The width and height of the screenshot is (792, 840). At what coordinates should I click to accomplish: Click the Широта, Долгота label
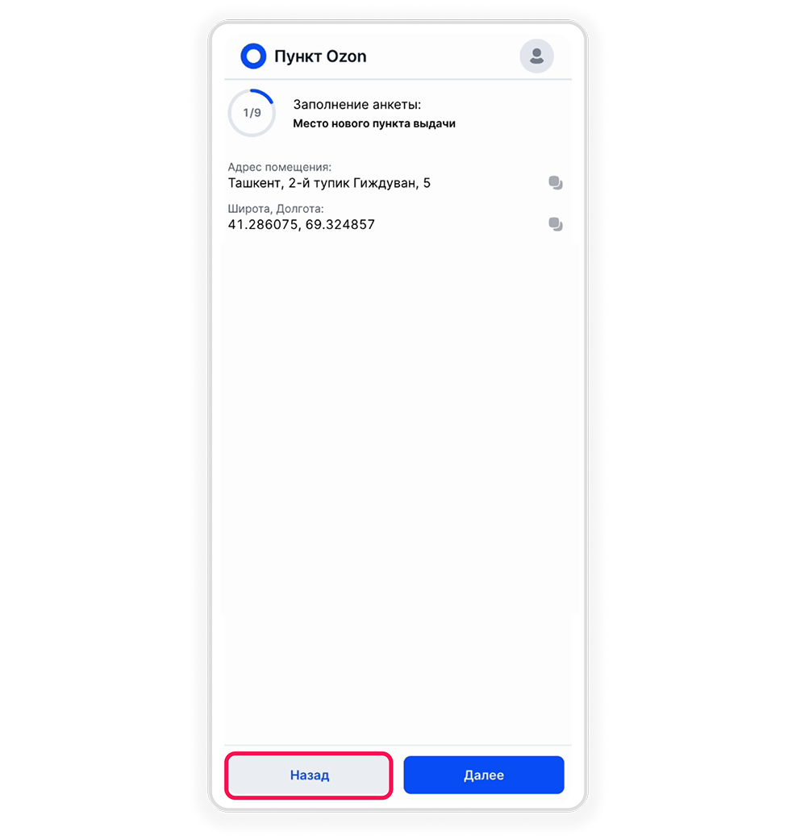(276, 209)
